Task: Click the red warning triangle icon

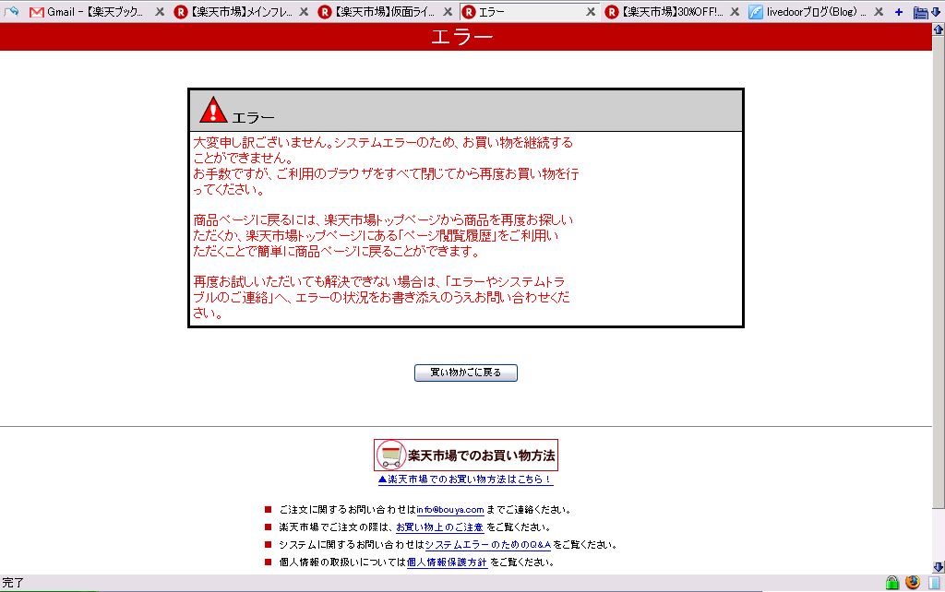Action: tap(213, 110)
